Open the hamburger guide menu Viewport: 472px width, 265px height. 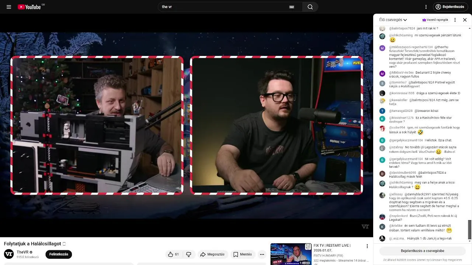point(9,7)
